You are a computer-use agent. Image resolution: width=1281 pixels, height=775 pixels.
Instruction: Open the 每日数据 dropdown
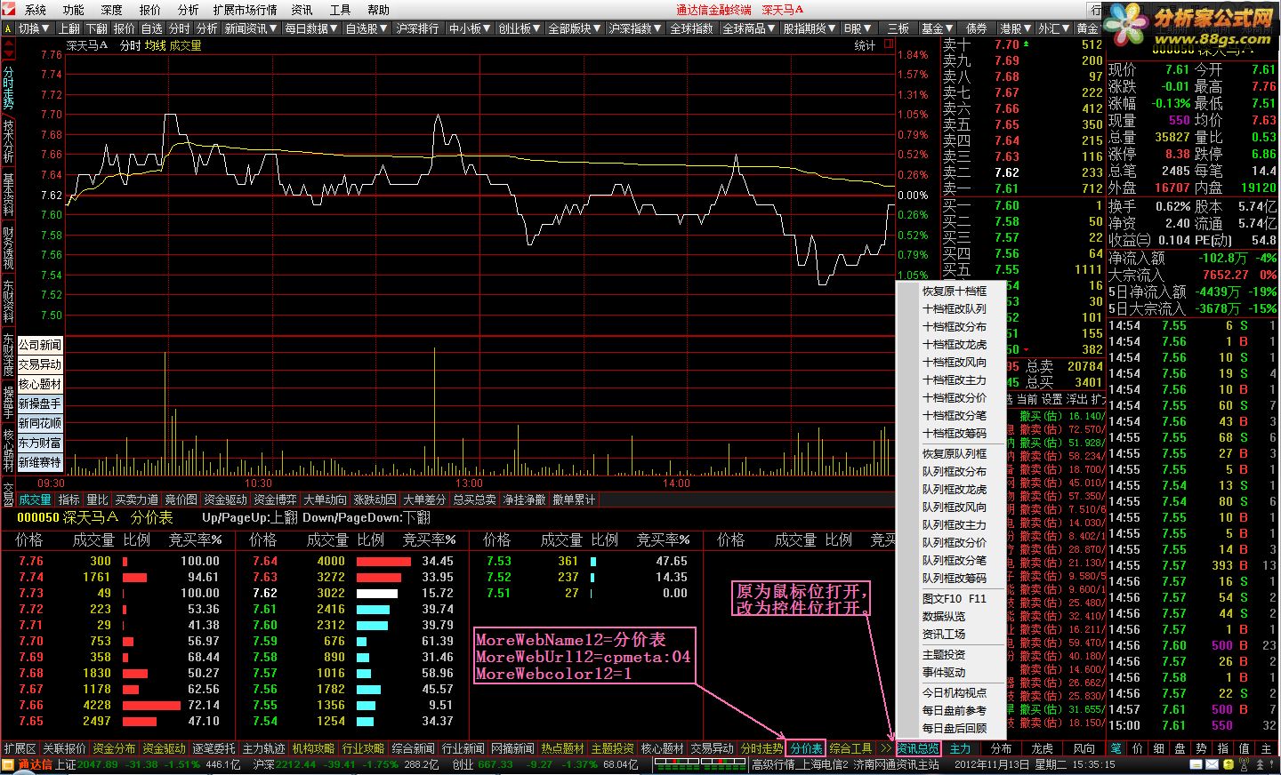(x=311, y=28)
